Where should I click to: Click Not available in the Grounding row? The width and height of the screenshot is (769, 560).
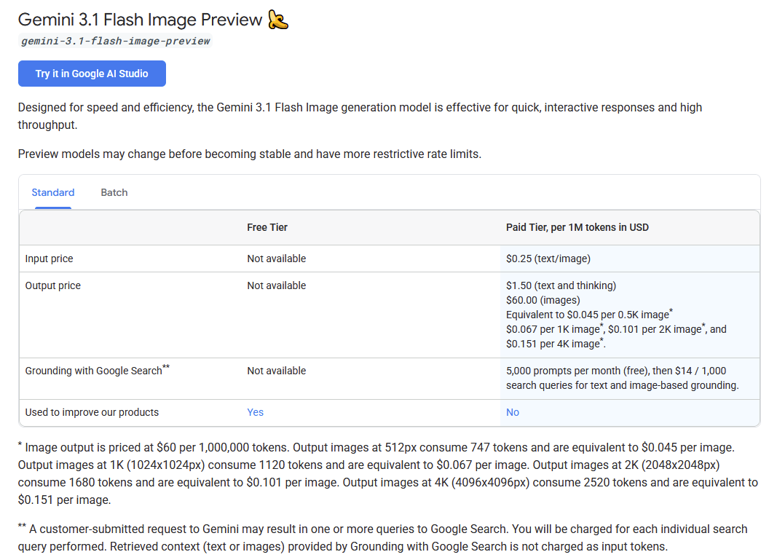pos(277,371)
